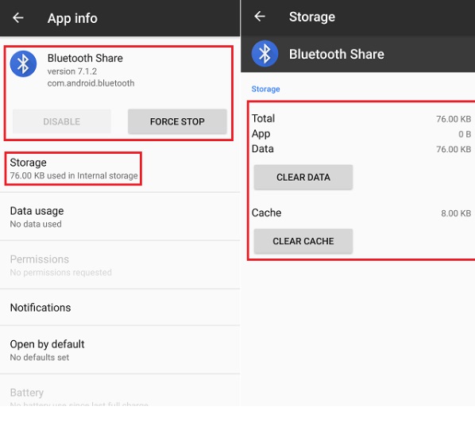Click the 'Total' row label
This screenshot has width=475, height=433.
click(x=263, y=118)
